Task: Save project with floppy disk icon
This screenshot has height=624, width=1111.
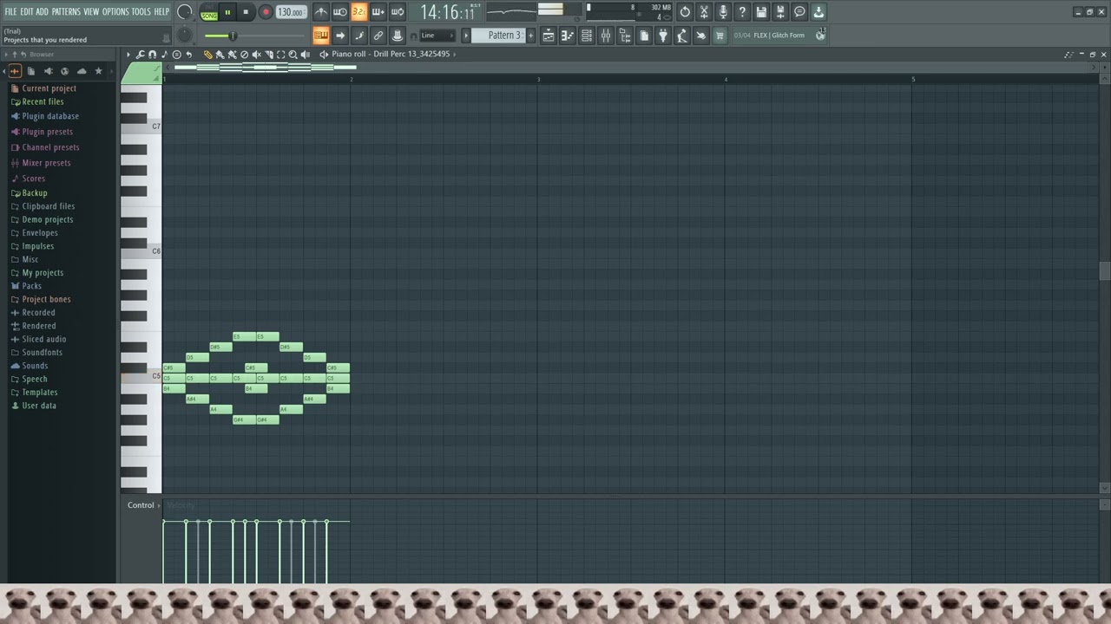Action: [x=761, y=12]
